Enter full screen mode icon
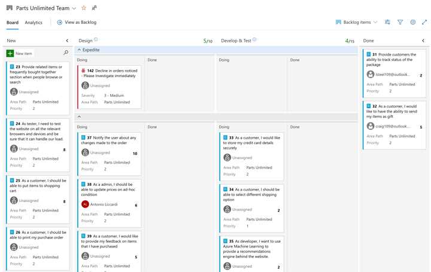The width and height of the screenshot is (431, 272). [424, 22]
